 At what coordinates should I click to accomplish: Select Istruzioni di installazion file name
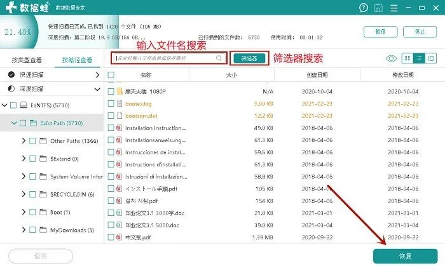point(156,176)
